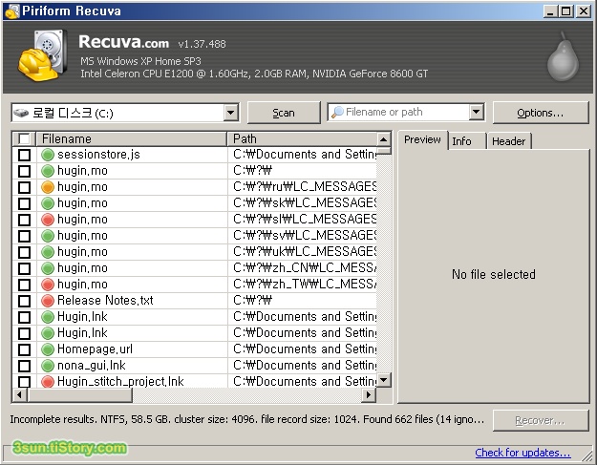597x465 pixels.
Task: Click the path ending in zh_CN LC_MESSAGES
Action: pos(305,268)
